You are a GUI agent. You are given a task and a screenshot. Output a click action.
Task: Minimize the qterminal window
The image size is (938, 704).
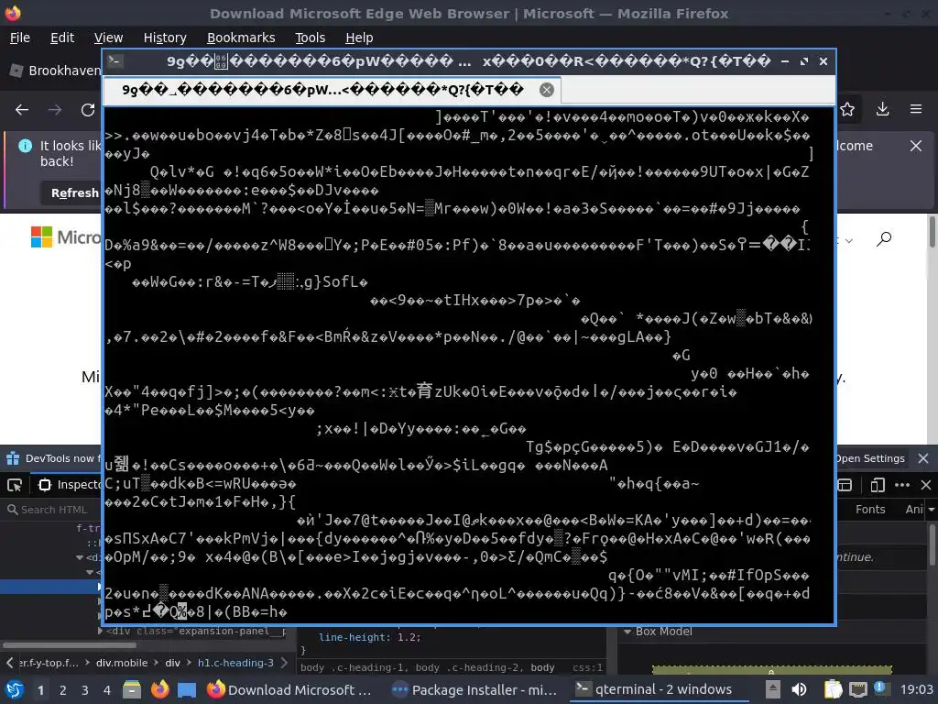[x=785, y=61]
